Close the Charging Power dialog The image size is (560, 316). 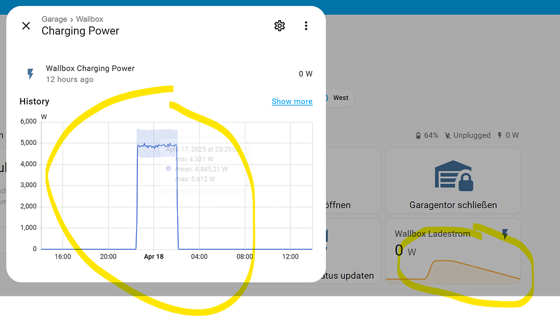coord(26,26)
